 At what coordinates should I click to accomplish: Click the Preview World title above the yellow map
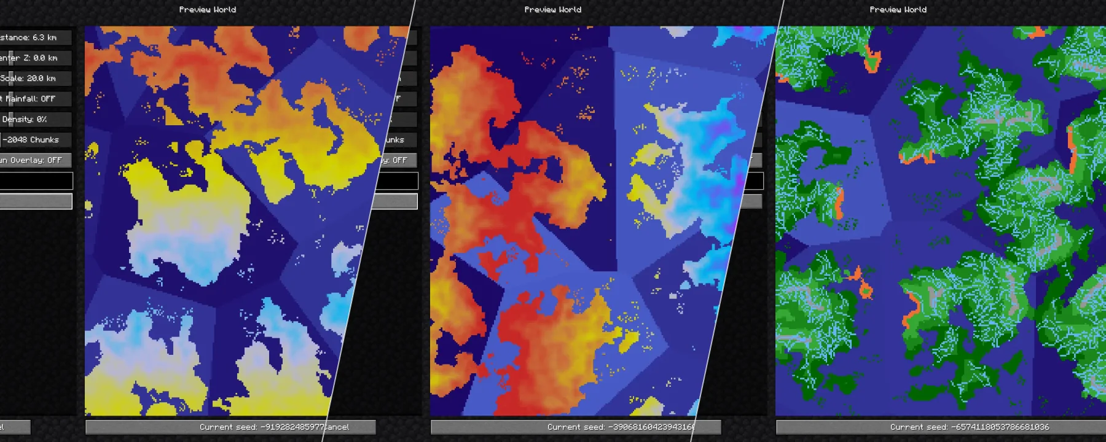coord(208,10)
